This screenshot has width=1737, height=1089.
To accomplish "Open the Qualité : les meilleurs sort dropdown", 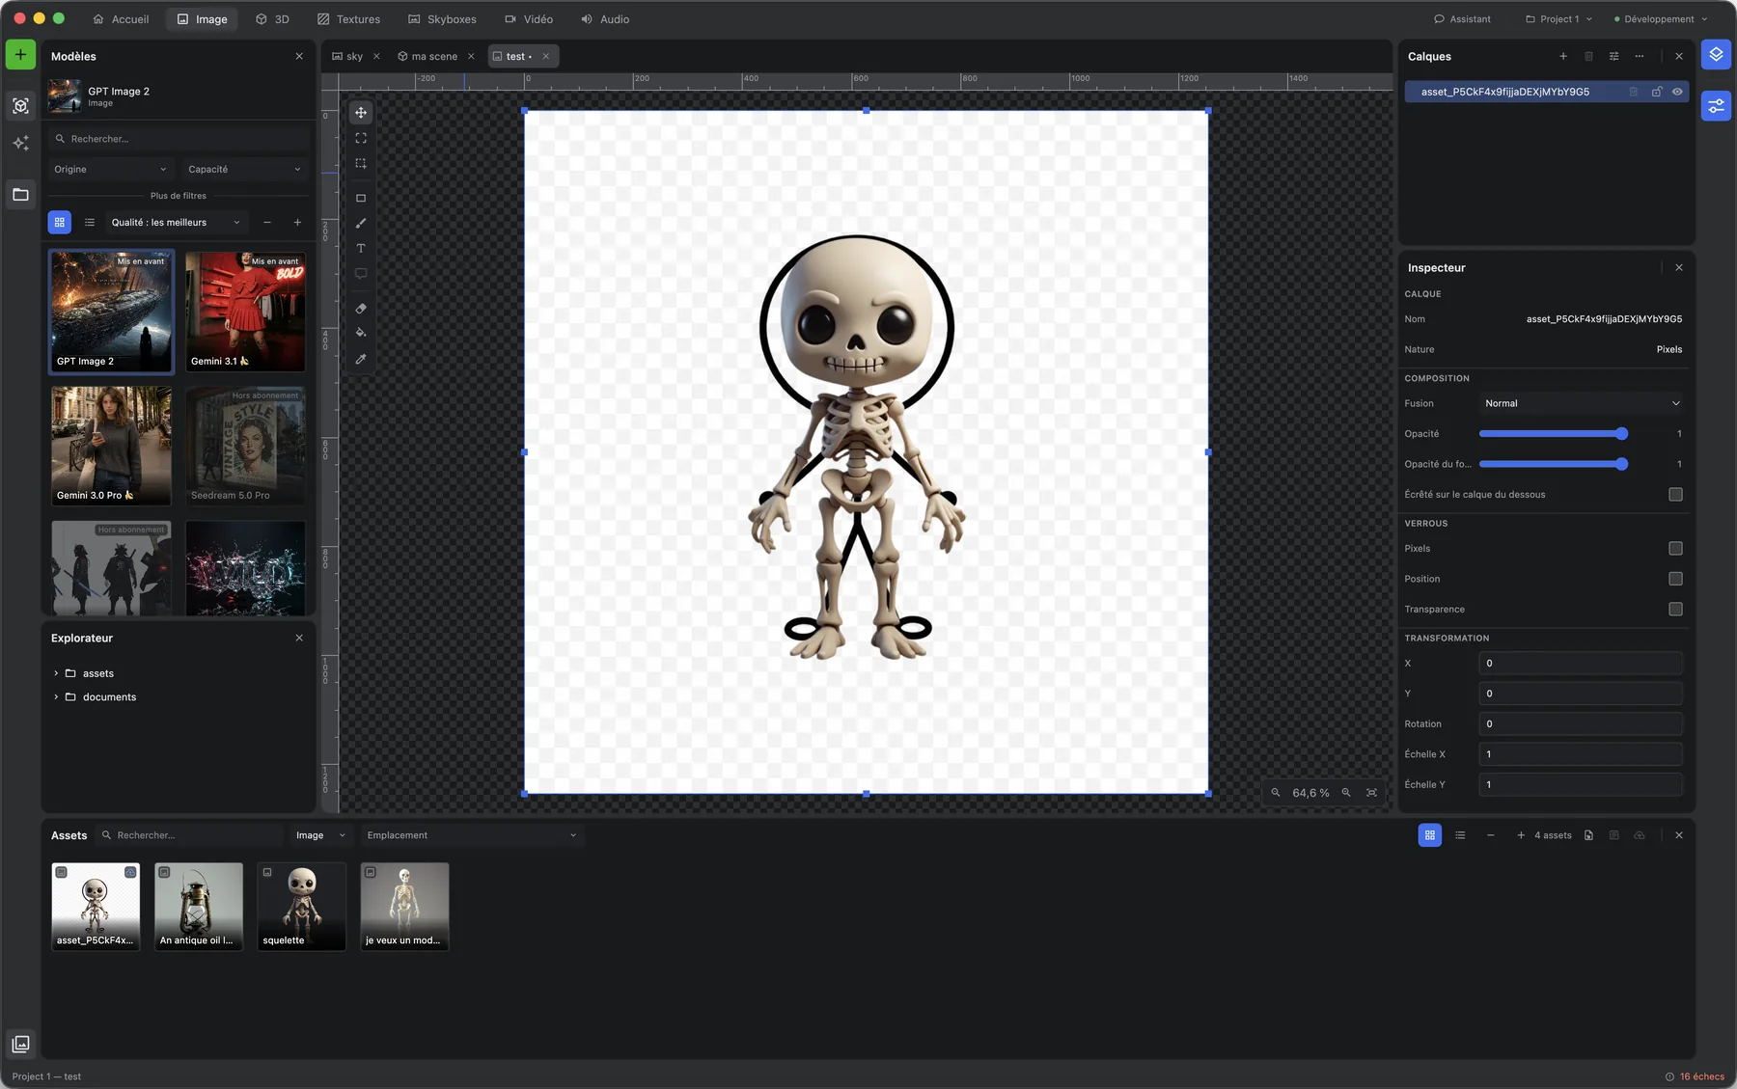I will (x=176, y=223).
